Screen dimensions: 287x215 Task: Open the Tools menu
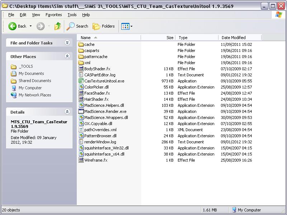72,15
